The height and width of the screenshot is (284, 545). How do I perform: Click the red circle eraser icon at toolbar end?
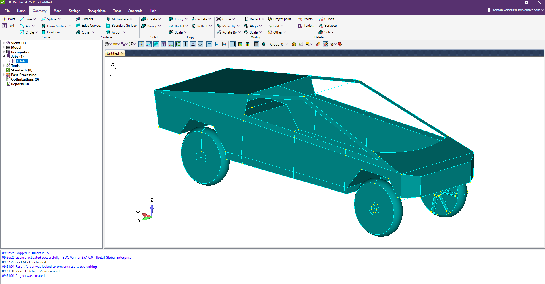(340, 44)
